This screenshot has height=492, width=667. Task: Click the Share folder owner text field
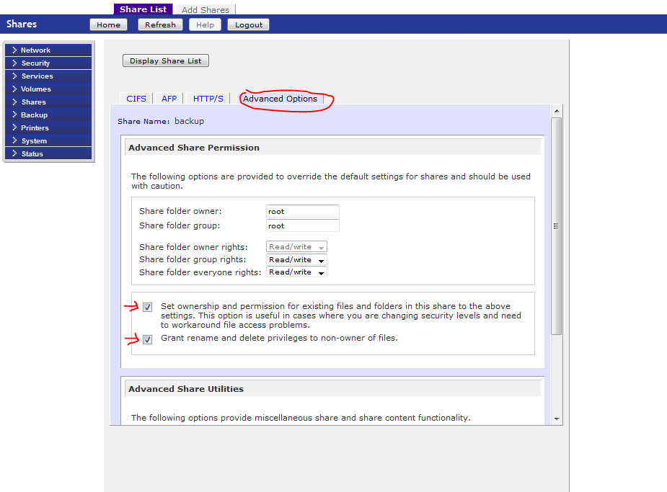click(302, 211)
